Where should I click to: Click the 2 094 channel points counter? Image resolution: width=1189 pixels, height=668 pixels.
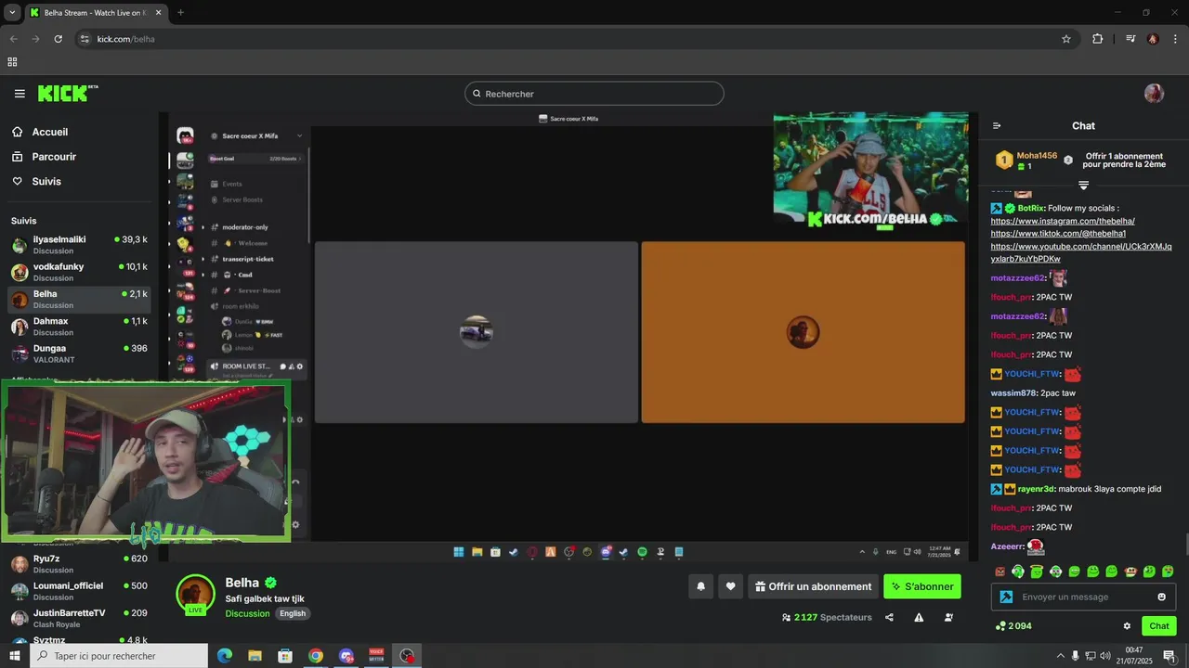[1013, 626]
